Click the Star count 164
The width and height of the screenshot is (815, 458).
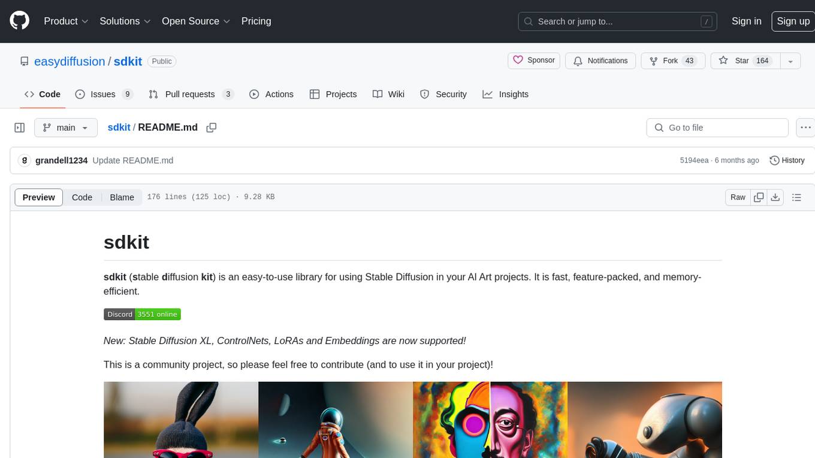pos(762,61)
